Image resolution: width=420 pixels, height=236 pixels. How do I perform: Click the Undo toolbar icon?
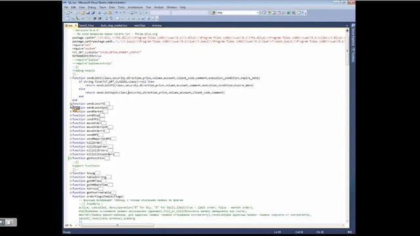click(x=117, y=13)
